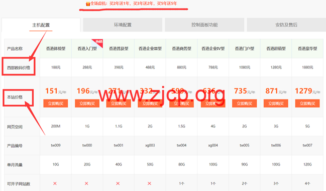Click the 香港豪华型 product header
This screenshot has width=326, height=191.
[307, 48]
